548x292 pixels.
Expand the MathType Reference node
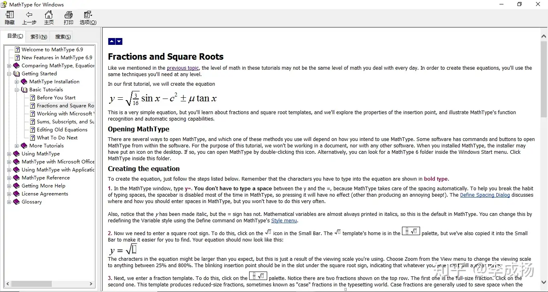click(9, 178)
